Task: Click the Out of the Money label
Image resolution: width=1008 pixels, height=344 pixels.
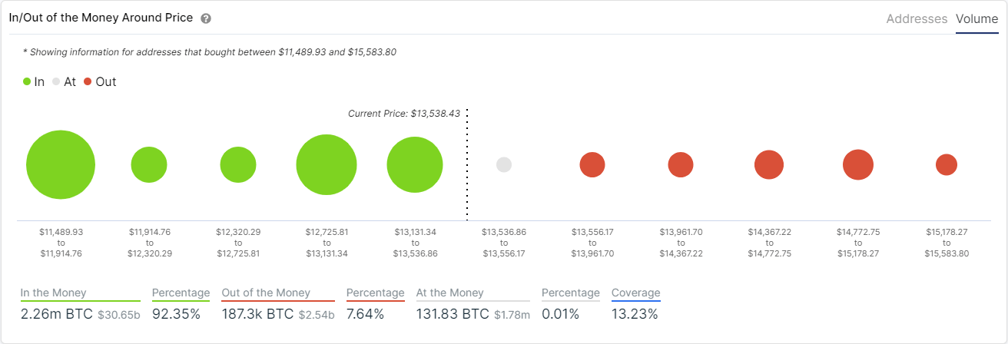Action: point(266,293)
